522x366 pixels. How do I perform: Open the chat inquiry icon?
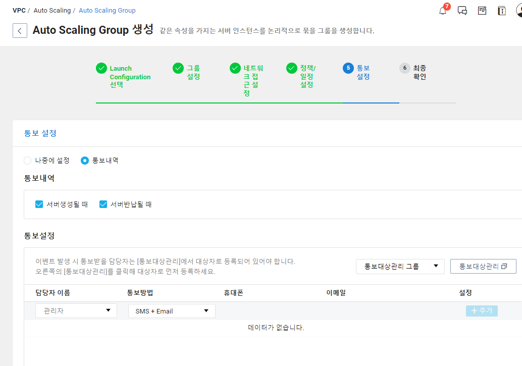click(x=462, y=11)
